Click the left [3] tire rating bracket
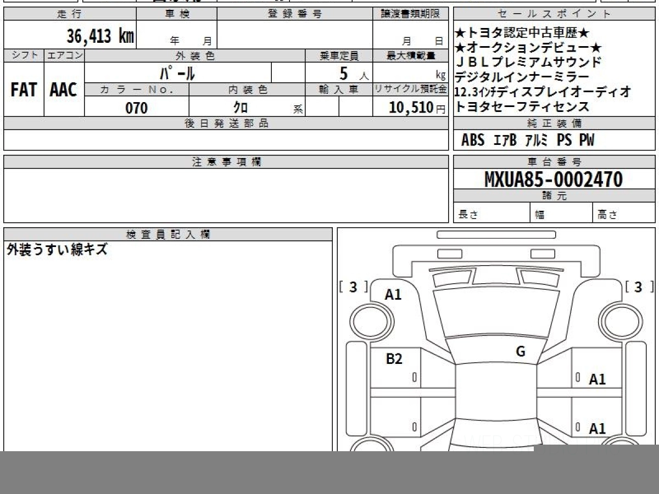Viewport: 659px width, 494px height. point(353,287)
